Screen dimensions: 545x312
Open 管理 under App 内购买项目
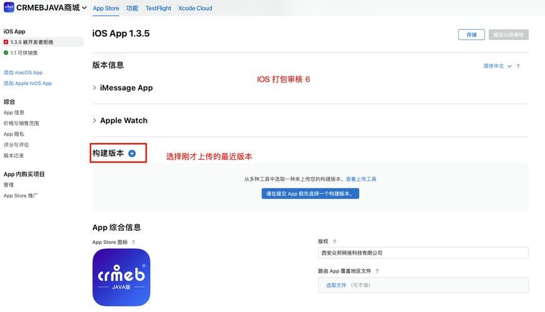9,185
